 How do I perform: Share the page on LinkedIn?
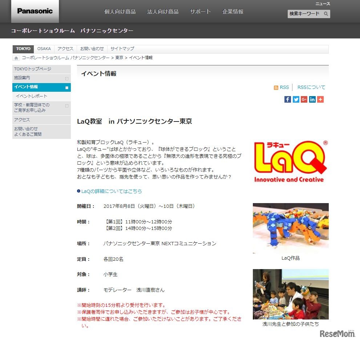(x=312, y=99)
